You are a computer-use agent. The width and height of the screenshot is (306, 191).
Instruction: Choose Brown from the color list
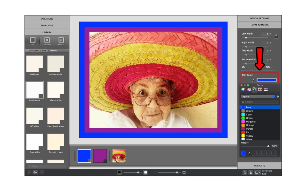[260, 111]
